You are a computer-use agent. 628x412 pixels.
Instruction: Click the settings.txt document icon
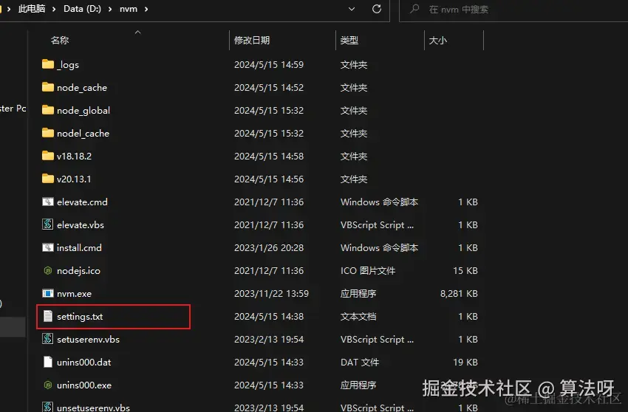[48, 316]
